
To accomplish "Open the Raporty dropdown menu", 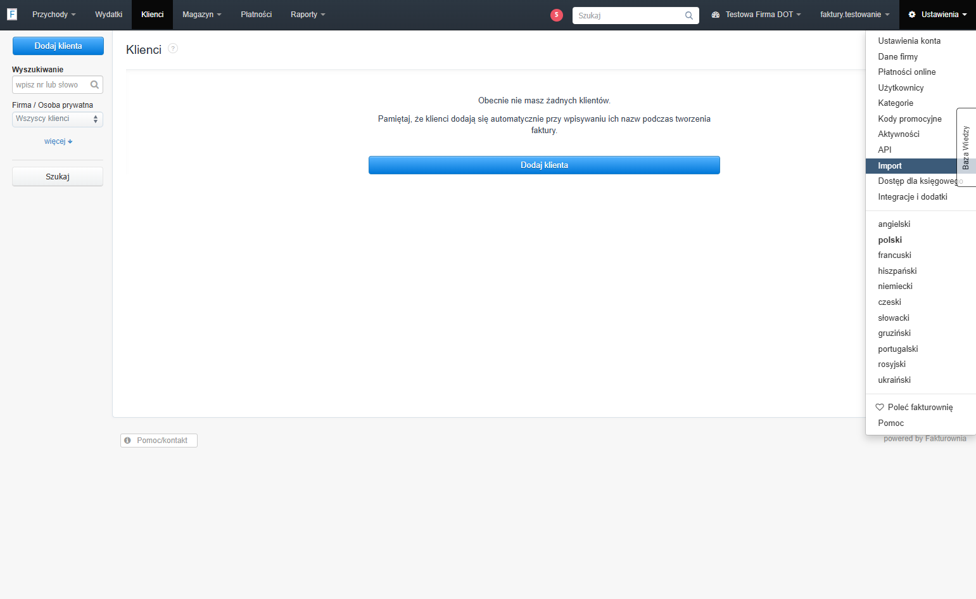I will pos(308,15).
